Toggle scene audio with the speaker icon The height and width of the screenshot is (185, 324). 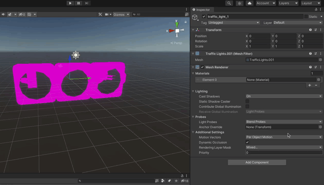click(x=3, y=15)
